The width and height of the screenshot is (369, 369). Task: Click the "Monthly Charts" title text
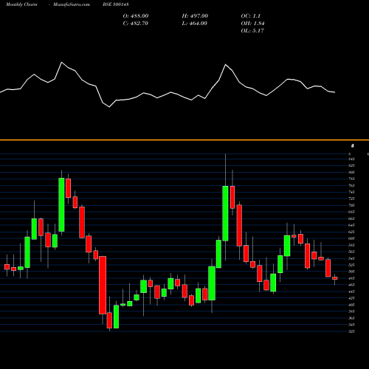[21, 4]
